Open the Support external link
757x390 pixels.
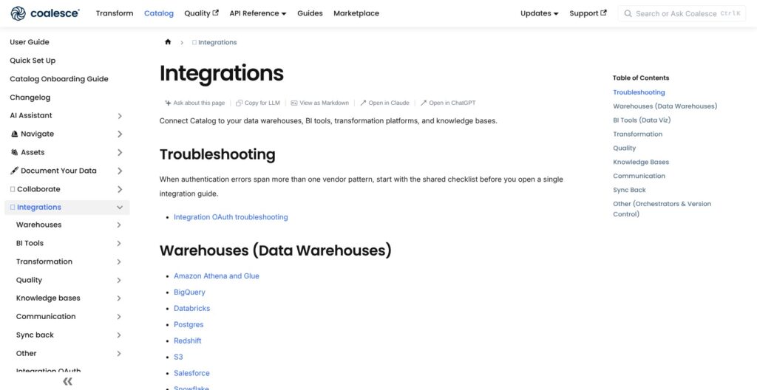point(588,13)
